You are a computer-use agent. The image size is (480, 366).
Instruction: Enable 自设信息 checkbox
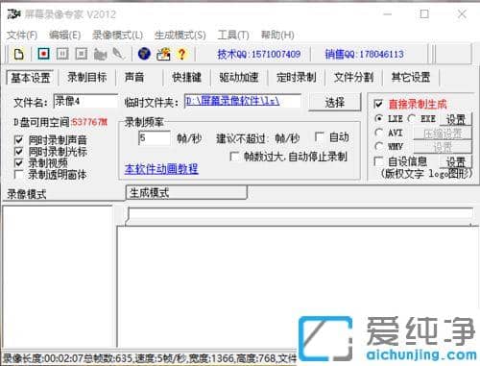click(378, 160)
